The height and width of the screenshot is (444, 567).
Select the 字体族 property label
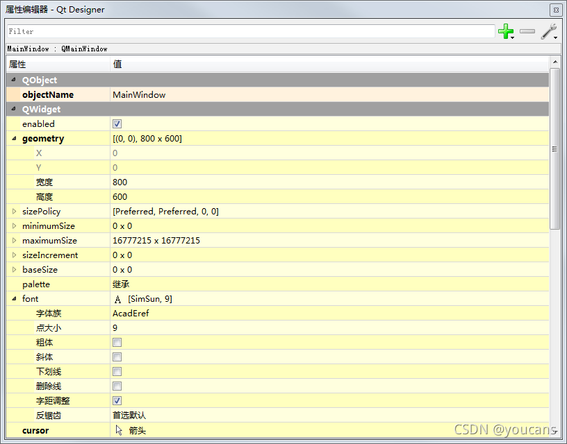(49, 314)
